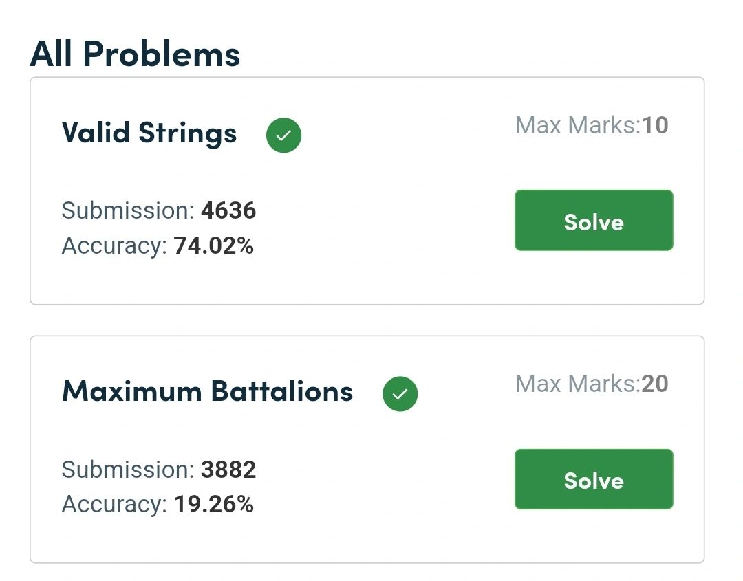743x581 pixels.
Task: Click Solve button for Valid Strings
Action: coord(594,220)
